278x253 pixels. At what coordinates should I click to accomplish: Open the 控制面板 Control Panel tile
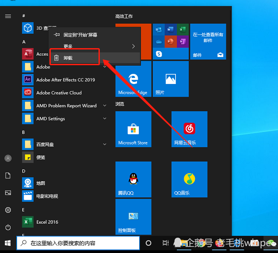(x=133, y=217)
